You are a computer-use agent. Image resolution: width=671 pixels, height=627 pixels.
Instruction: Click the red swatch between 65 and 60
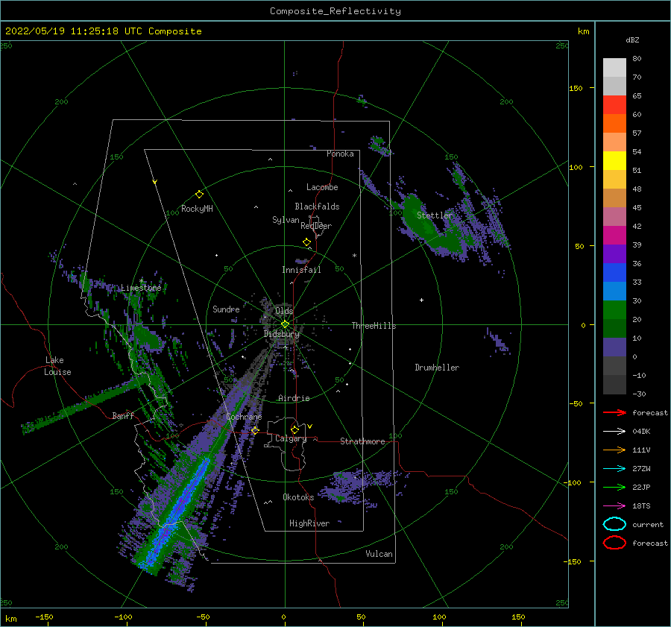[614, 105]
